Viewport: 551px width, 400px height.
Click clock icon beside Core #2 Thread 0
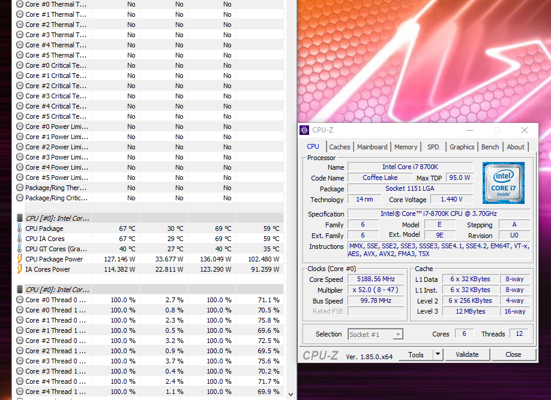[20, 340]
